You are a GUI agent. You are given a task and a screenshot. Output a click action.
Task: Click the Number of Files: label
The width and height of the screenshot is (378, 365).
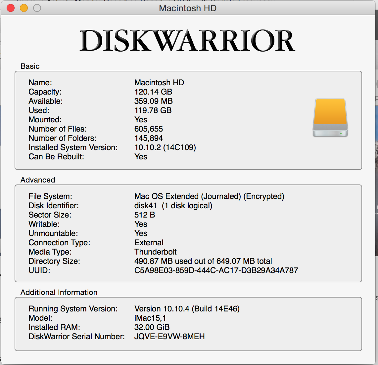click(x=58, y=129)
